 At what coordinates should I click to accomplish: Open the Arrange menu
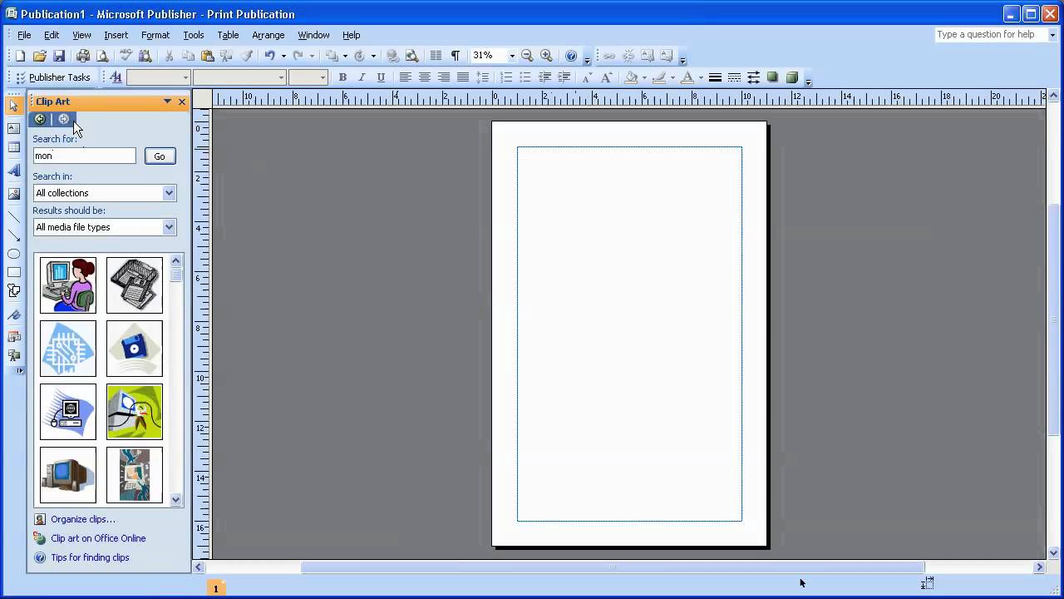268,35
